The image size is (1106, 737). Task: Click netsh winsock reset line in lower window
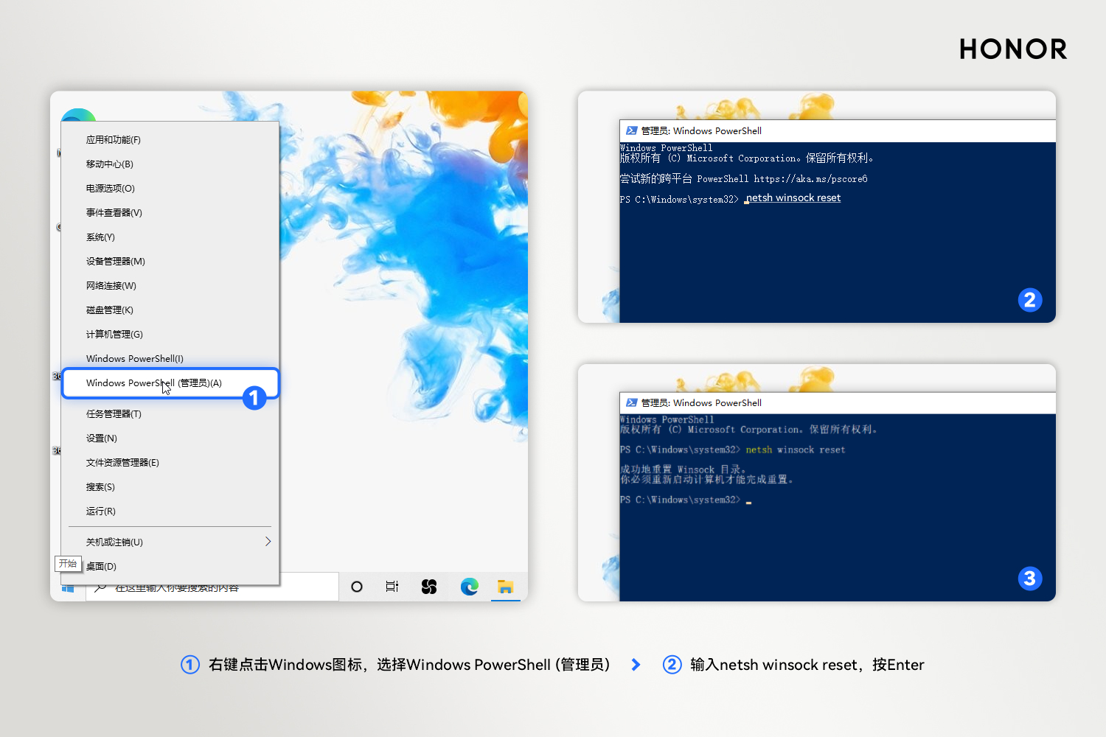tap(795, 450)
